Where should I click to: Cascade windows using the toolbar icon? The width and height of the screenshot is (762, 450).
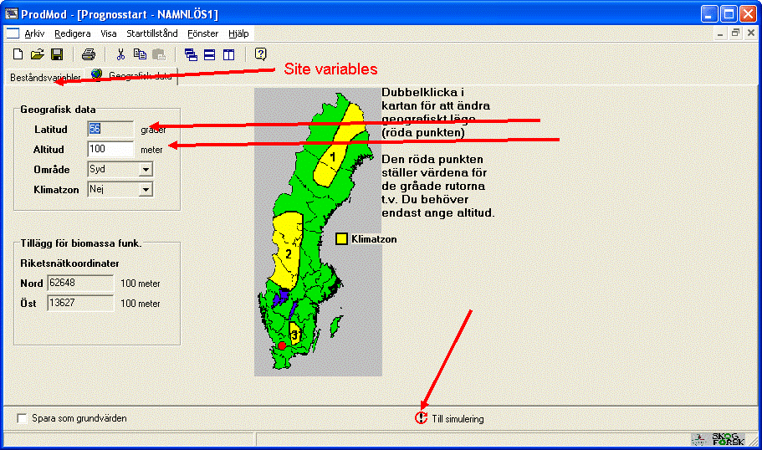191,54
